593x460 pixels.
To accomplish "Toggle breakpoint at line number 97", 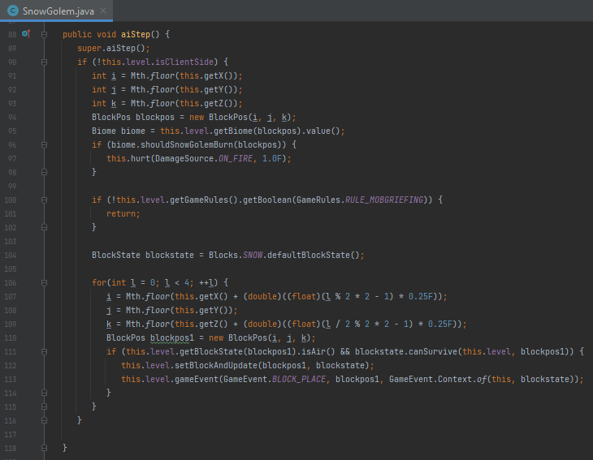I will pyautogui.click(x=12, y=158).
